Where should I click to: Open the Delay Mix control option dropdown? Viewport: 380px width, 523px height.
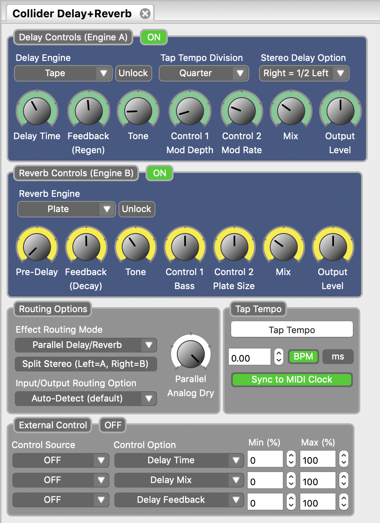(179, 480)
